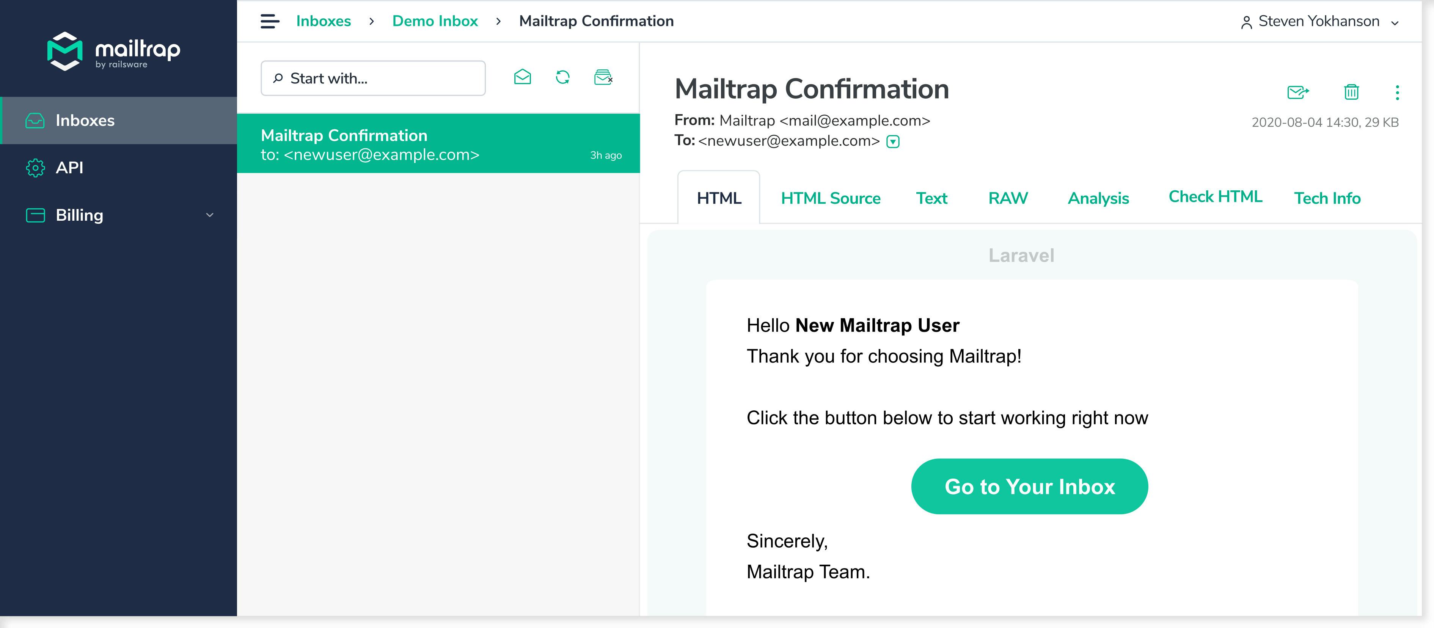Switch to the RAW tab

coord(1008,198)
